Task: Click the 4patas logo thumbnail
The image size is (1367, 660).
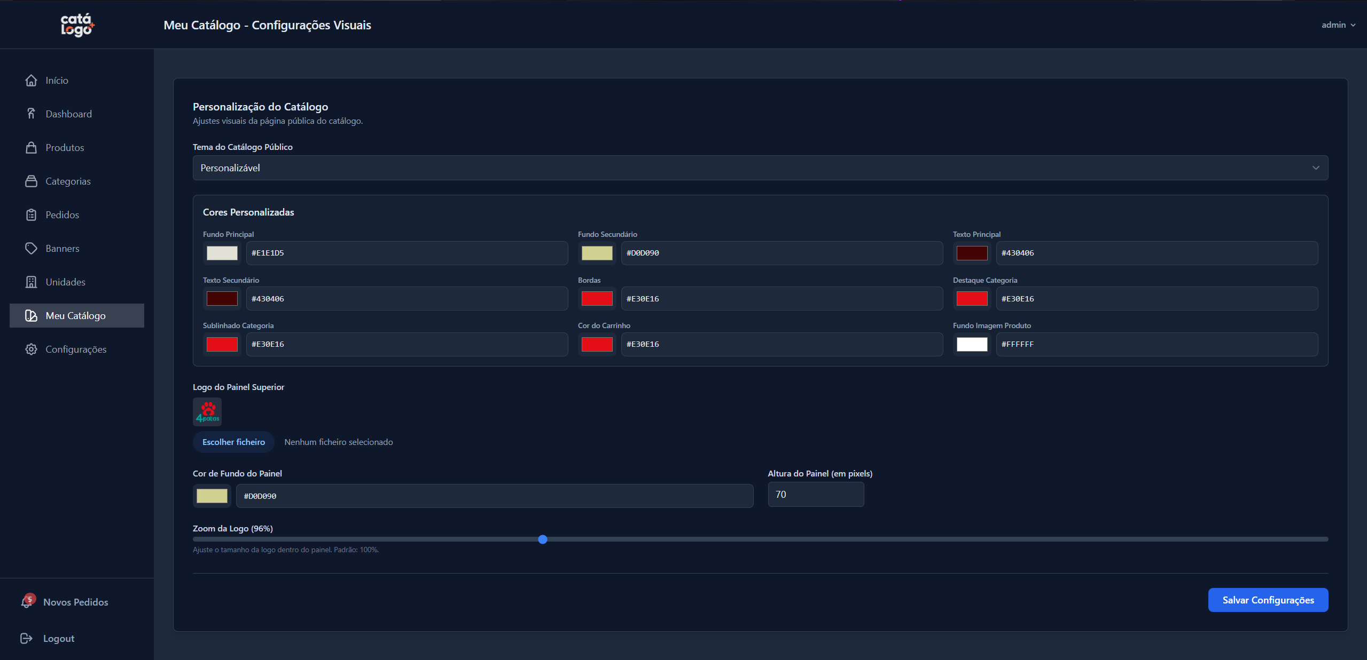Action: coord(207,412)
